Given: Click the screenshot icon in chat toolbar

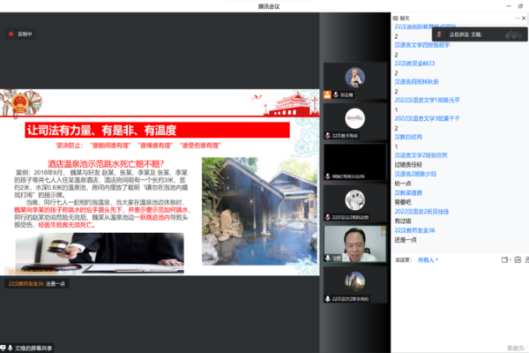Looking at the screenshot, I should [504, 259].
